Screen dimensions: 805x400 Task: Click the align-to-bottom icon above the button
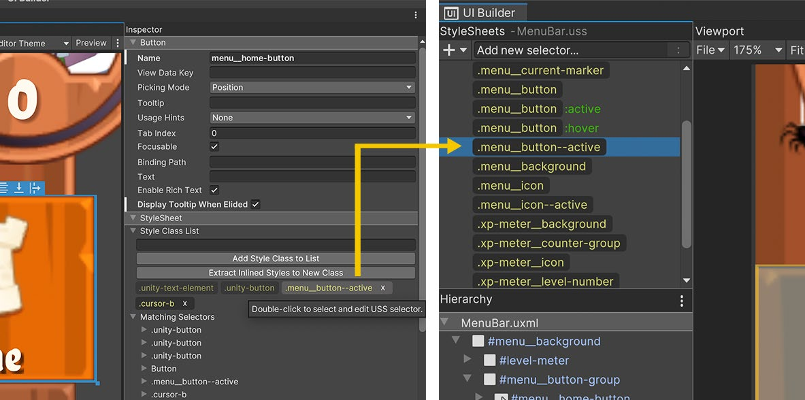click(x=19, y=188)
